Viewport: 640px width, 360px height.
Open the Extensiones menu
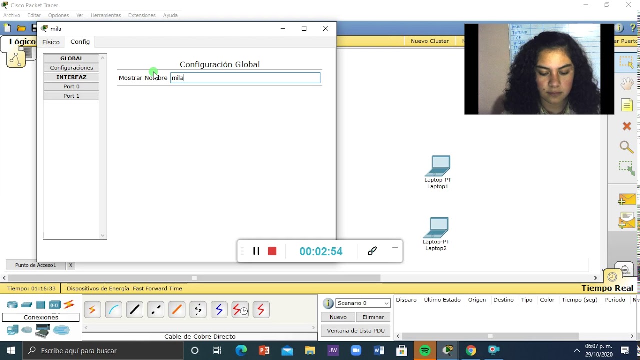[x=142, y=15]
